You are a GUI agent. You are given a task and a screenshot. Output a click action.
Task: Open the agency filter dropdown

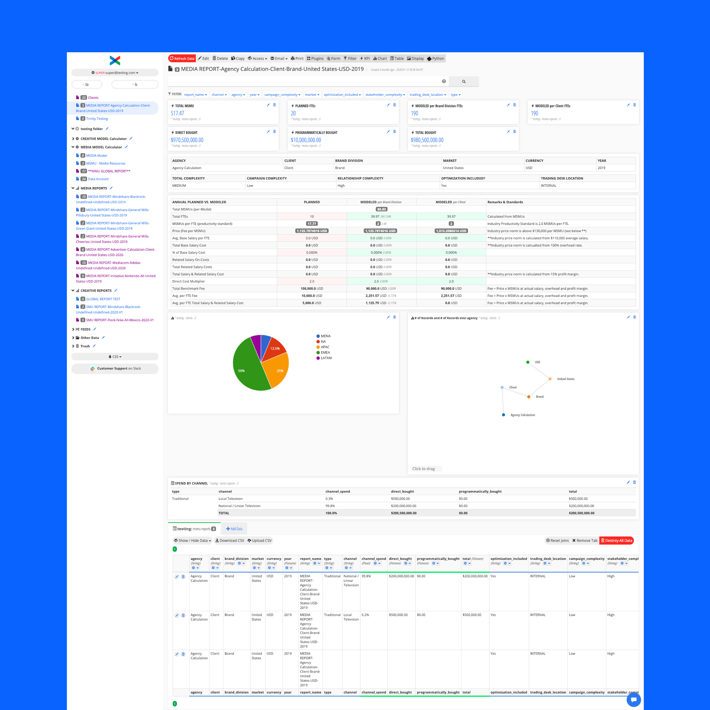click(x=238, y=95)
